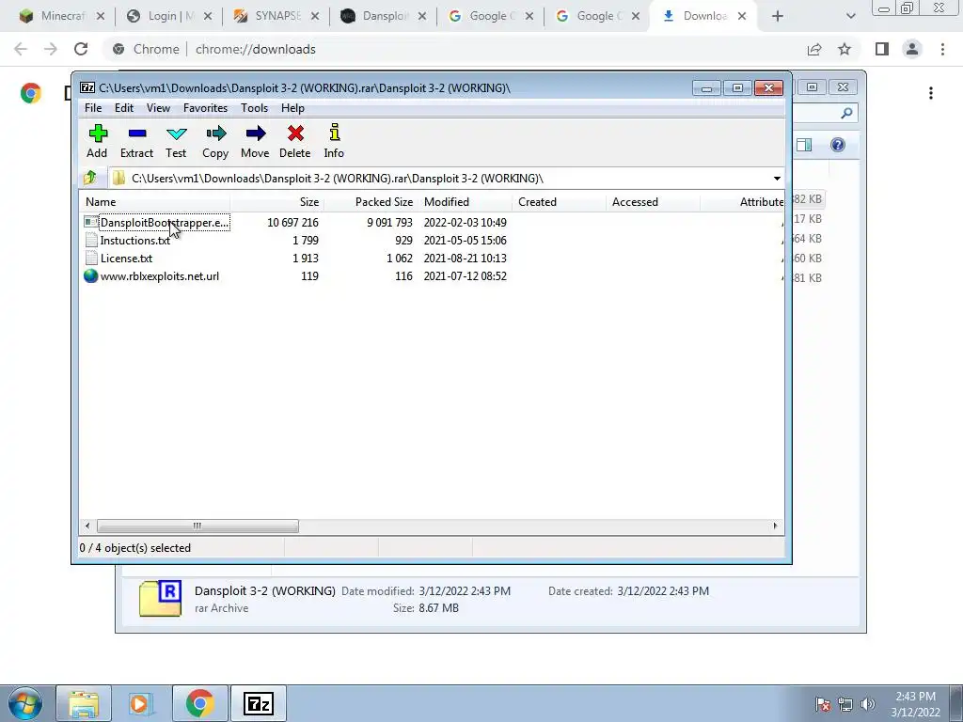This screenshot has width=963, height=722.
Task: Select the www.rblxexploits.net.url shortcut
Action: tap(151, 275)
